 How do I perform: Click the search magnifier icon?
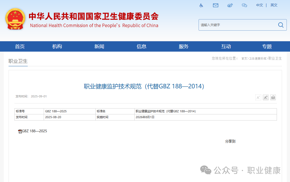(281, 25)
